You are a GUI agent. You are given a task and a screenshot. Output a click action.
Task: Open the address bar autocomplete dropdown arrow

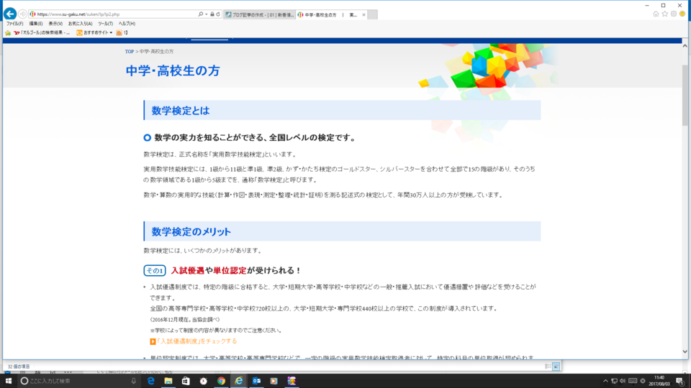tap(207, 14)
